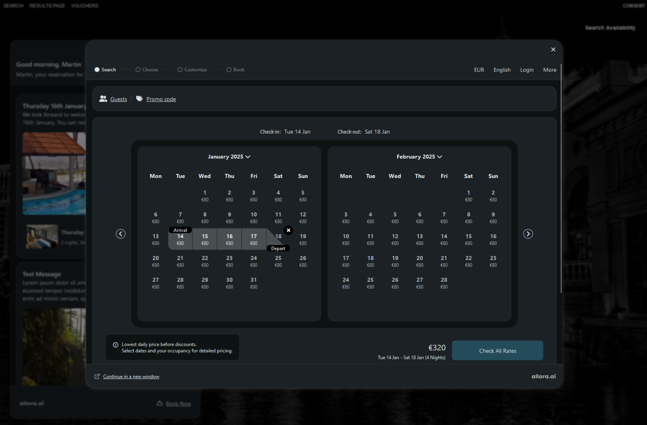Click the Check-out: Sat 18 Jan text

tap(364, 132)
